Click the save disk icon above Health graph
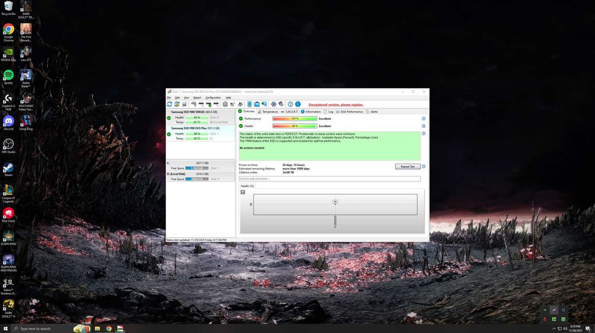Screen dimensions: 595x333 [x=243, y=192]
